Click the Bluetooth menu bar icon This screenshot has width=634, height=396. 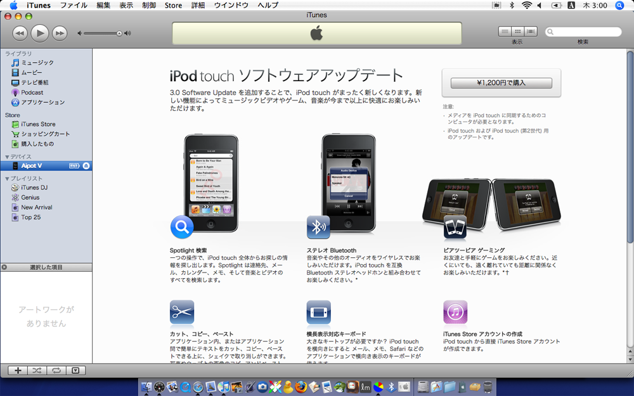pyautogui.click(x=512, y=5)
